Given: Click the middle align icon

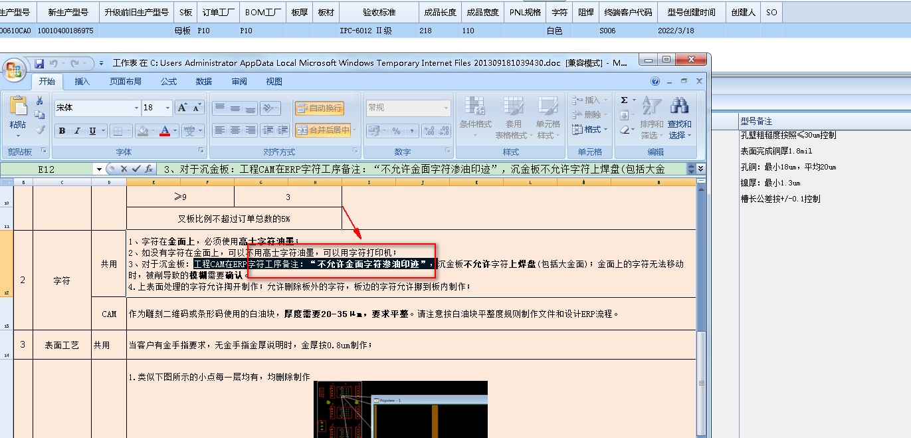Looking at the screenshot, I should [235, 108].
